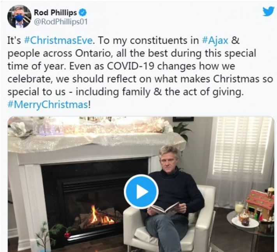
Task: Play the embedded fireplace video
Action: pos(141,191)
